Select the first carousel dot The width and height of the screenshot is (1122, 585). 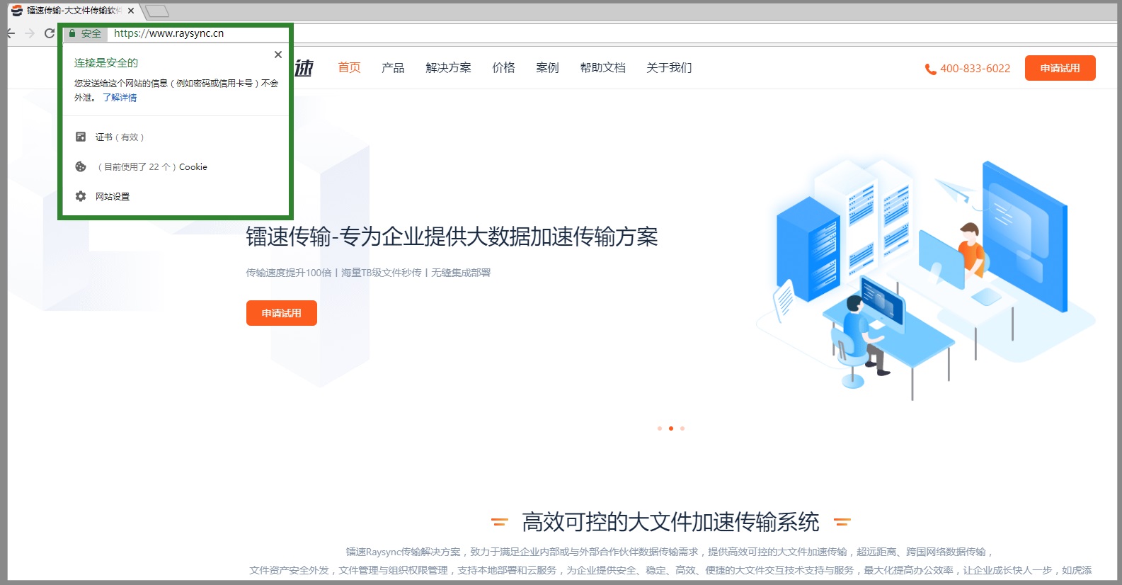coord(660,428)
